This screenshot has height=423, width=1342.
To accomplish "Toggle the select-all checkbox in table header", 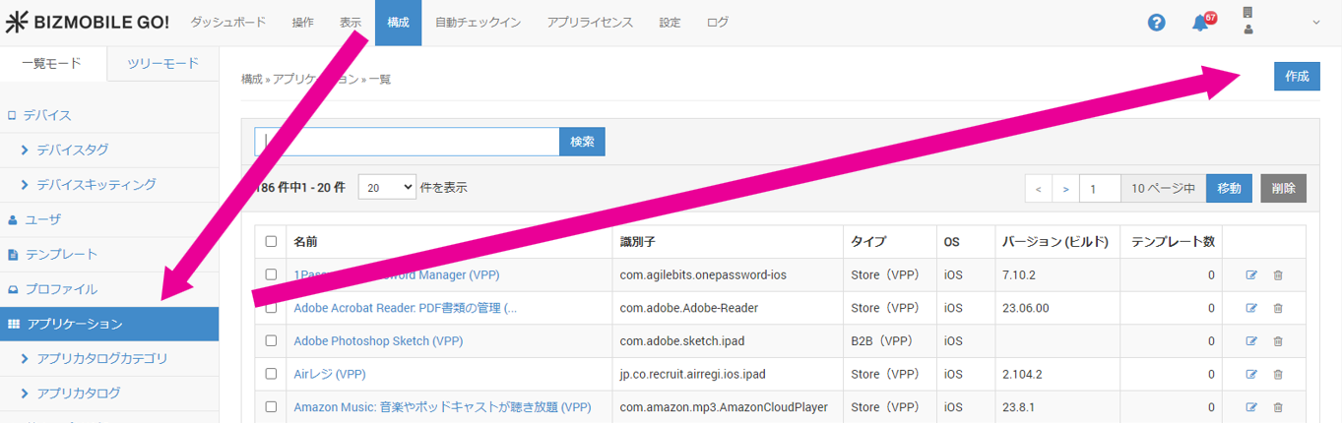I will [x=271, y=242].
